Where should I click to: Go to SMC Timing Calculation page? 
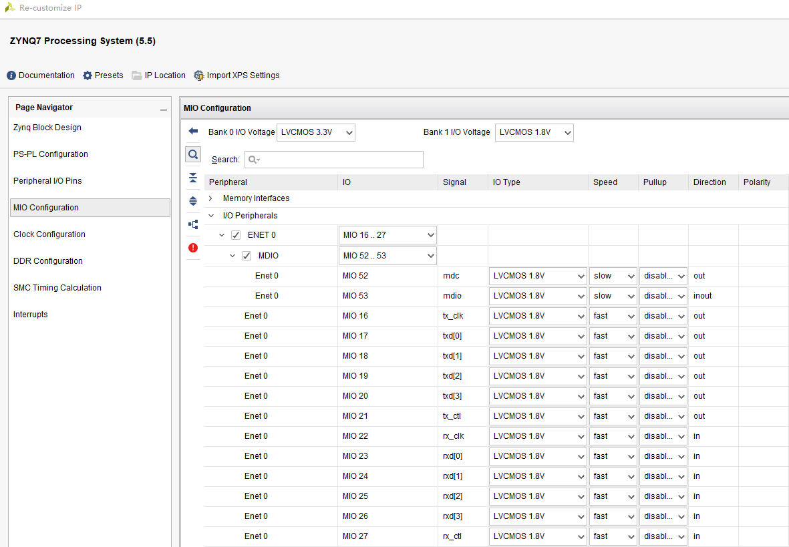tap(57, 287)
